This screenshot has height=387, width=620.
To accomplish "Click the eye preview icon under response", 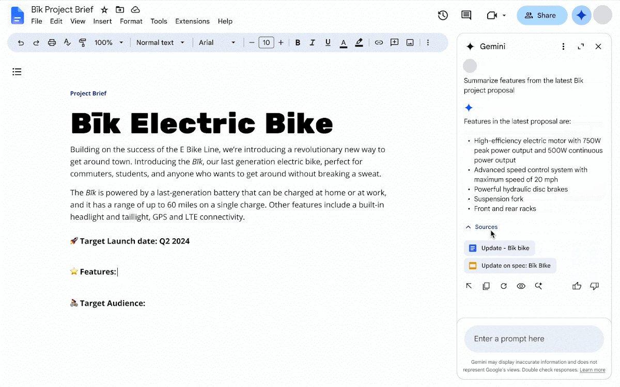I will [521, 286].
